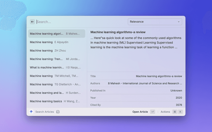Open the Actions menu
The image size is (212, 132).
click(165, 112)
